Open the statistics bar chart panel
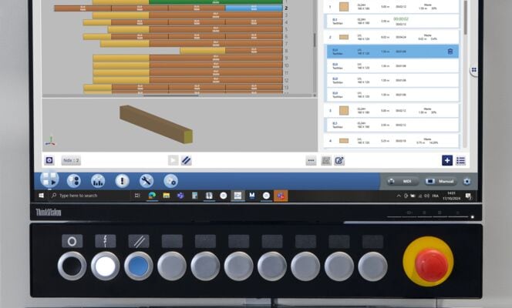 98,180
